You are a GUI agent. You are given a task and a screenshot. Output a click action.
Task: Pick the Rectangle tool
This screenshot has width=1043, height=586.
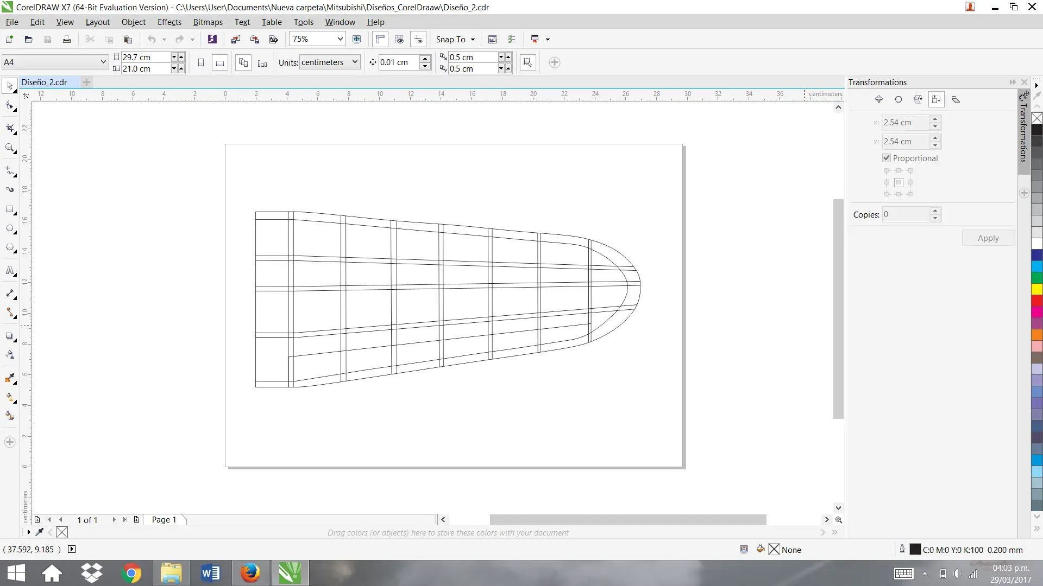click(x=10, y=209)
